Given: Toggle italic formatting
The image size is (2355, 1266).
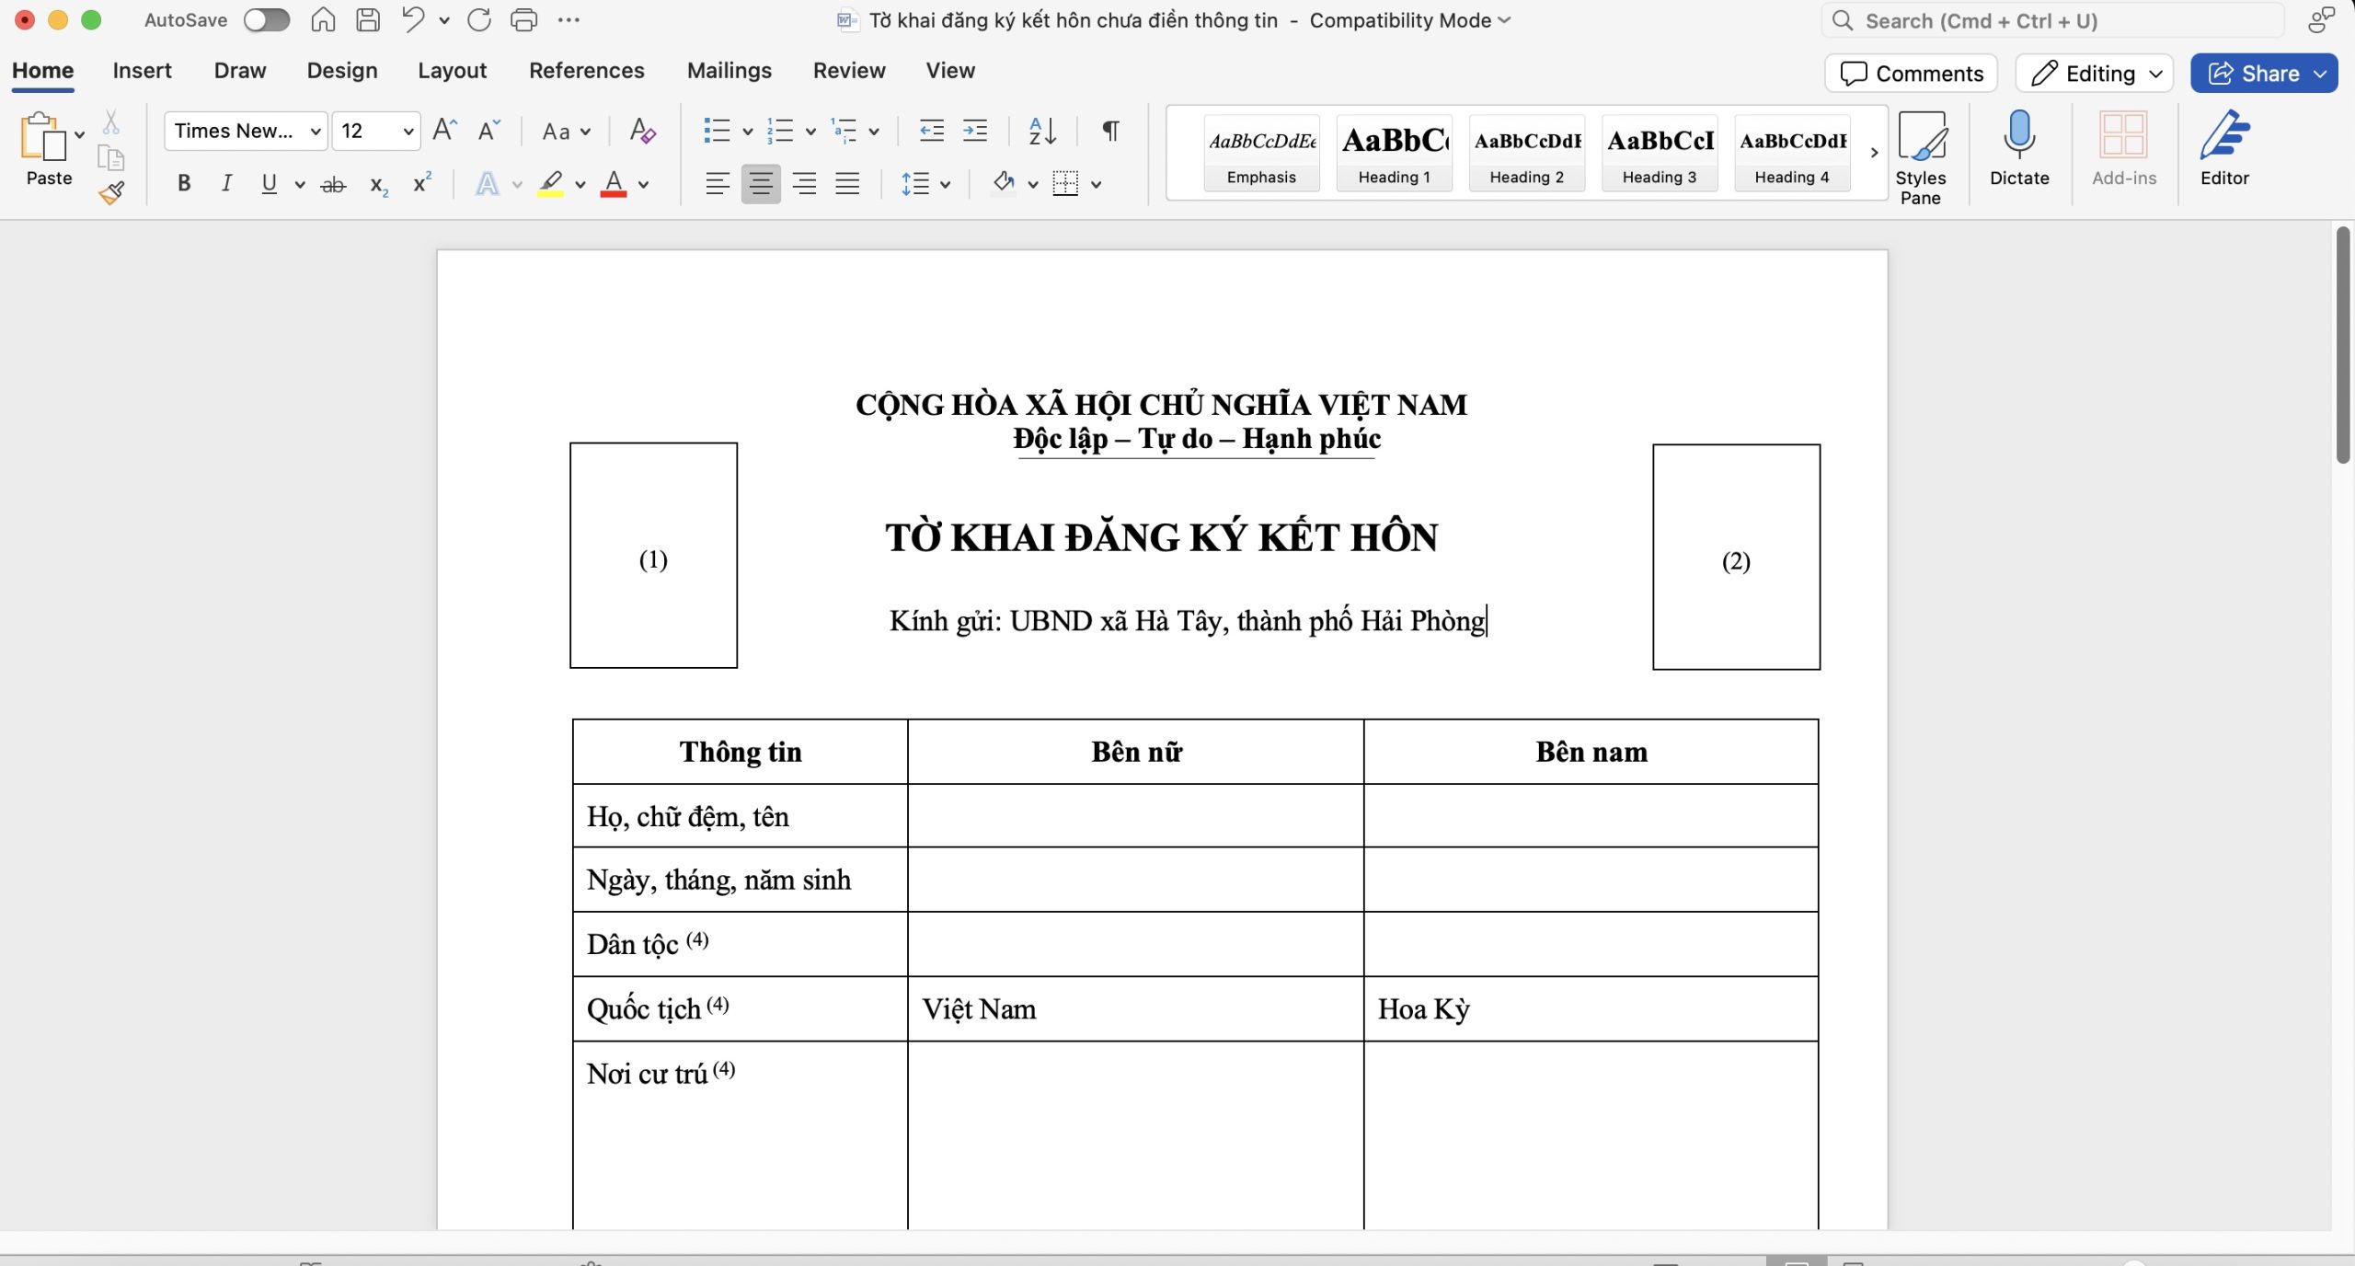Looking at the screenshot, I should (226, 183).
